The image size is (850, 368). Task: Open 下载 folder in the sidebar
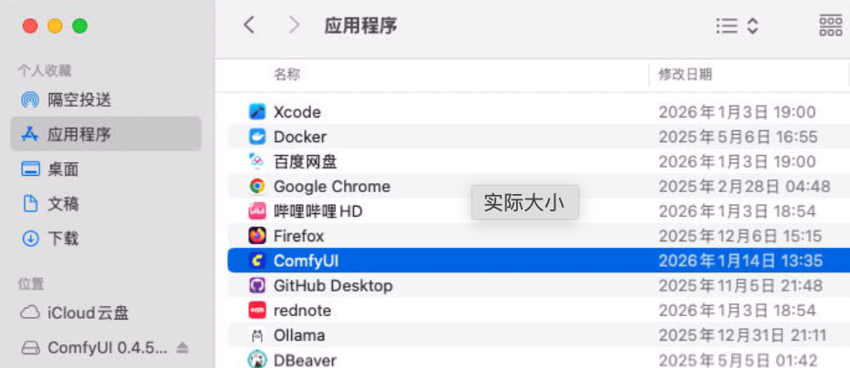[63, 239]
